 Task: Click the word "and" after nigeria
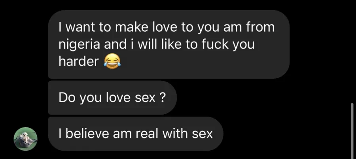click(116, 44)
